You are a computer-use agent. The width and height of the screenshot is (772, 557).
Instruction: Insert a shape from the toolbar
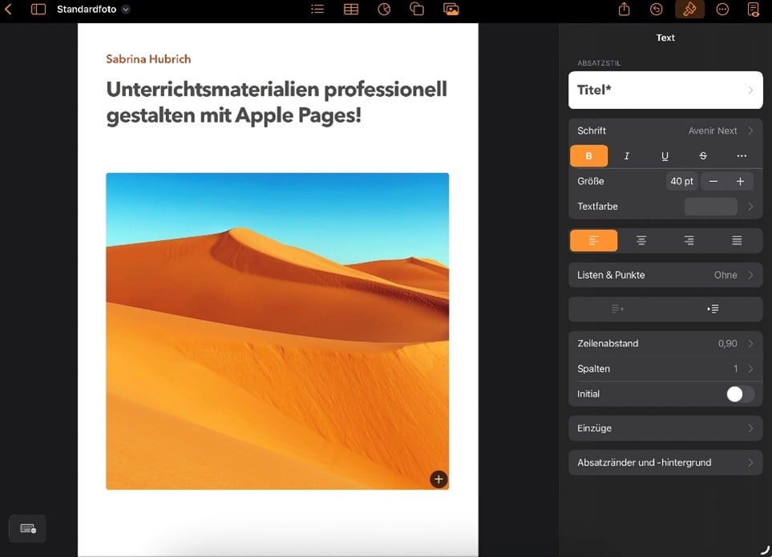416,10
